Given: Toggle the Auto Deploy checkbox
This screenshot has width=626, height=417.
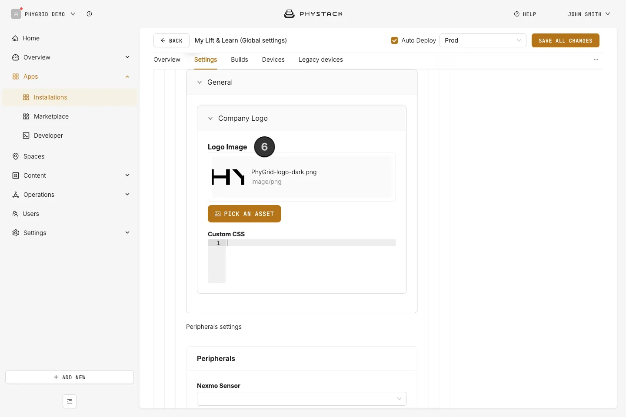Looking at the screenshot, I should click(x=395, y=40).
